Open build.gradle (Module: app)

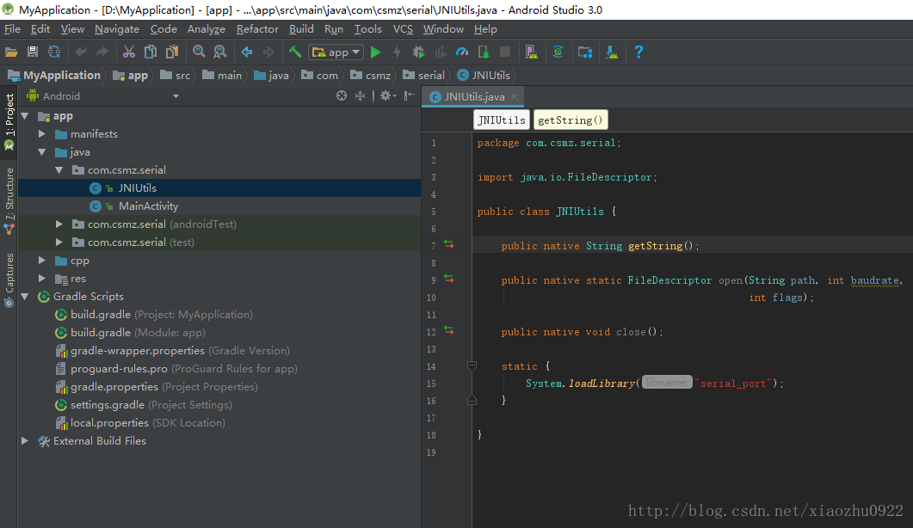click(x=138, y=333)
